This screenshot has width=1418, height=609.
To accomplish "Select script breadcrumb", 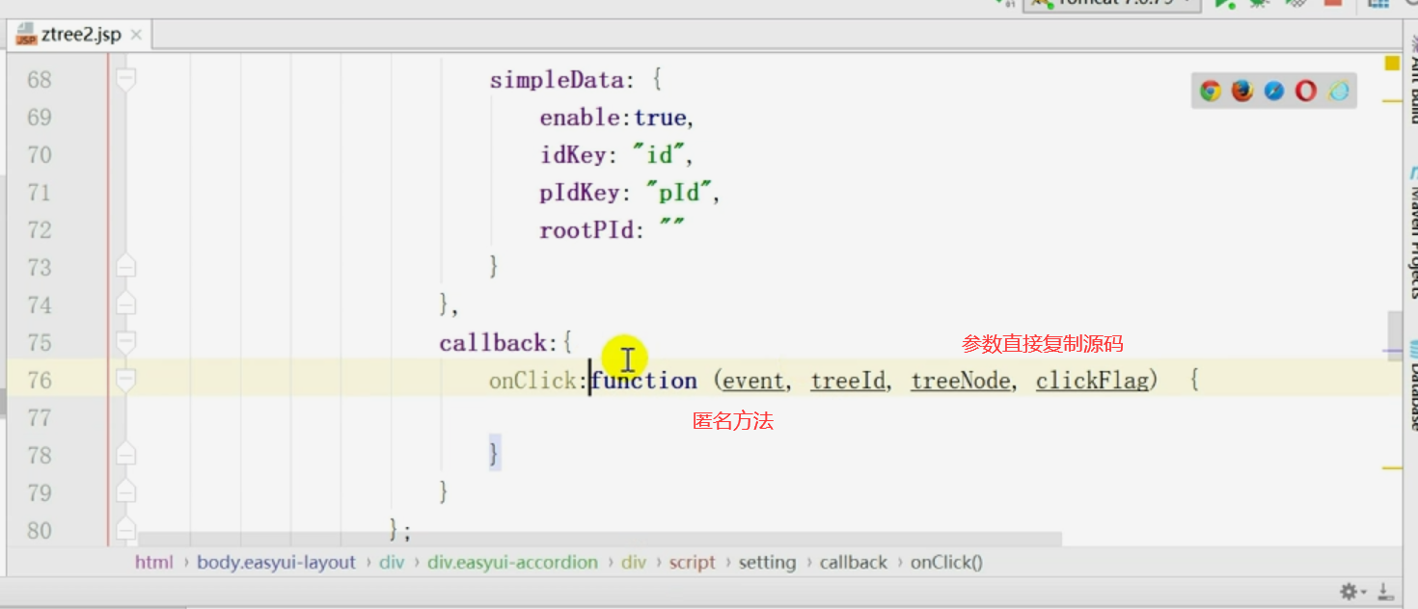I will 693,563.
